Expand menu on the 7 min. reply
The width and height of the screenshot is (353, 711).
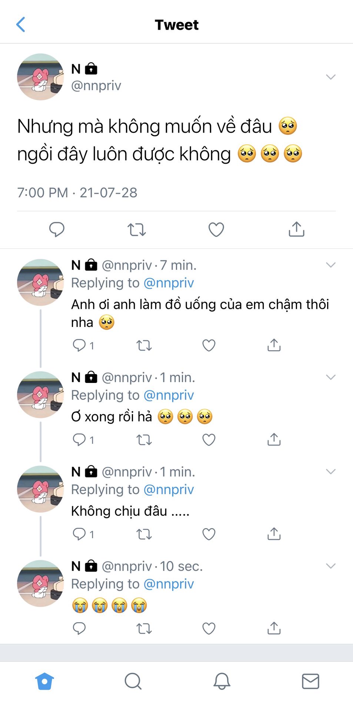[330, 265]
